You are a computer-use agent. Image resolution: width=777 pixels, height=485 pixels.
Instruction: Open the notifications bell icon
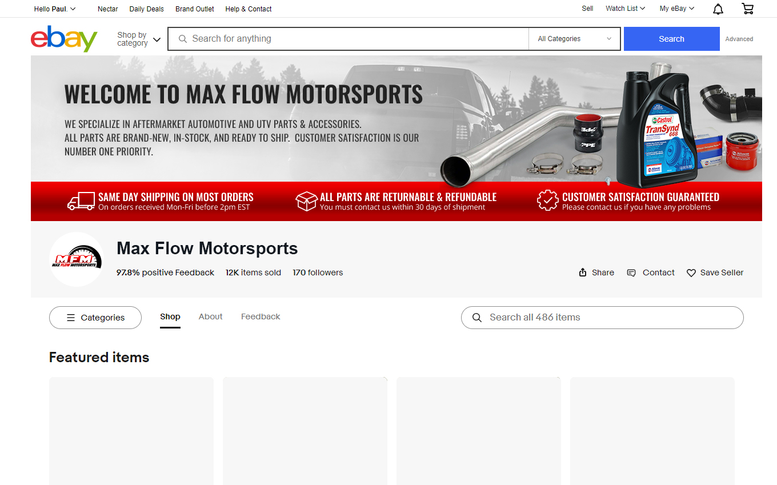click(718, 9)
